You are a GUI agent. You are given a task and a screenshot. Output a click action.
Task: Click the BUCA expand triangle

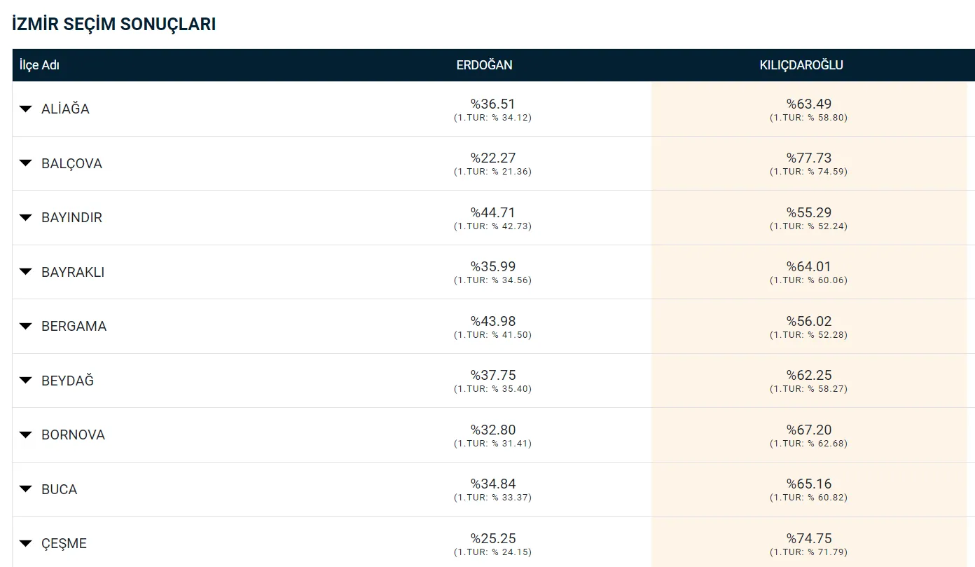click(x=26, y=489)
